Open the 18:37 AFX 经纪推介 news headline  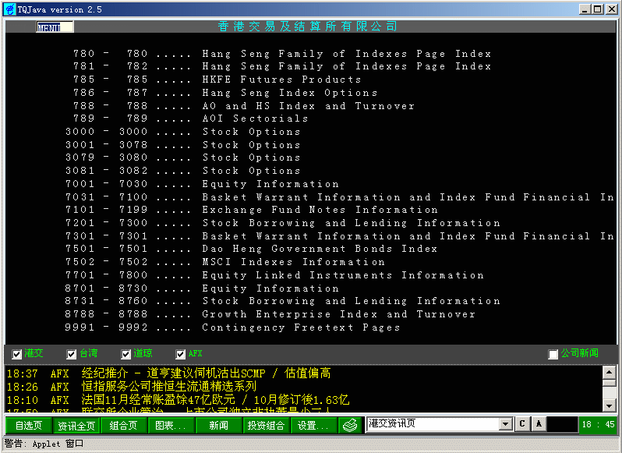coord(168,373)
